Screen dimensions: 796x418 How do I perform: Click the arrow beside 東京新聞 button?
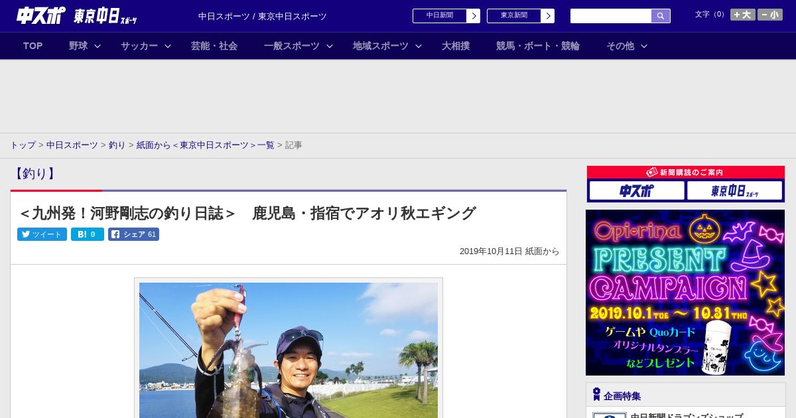click(x=548, y=16)
